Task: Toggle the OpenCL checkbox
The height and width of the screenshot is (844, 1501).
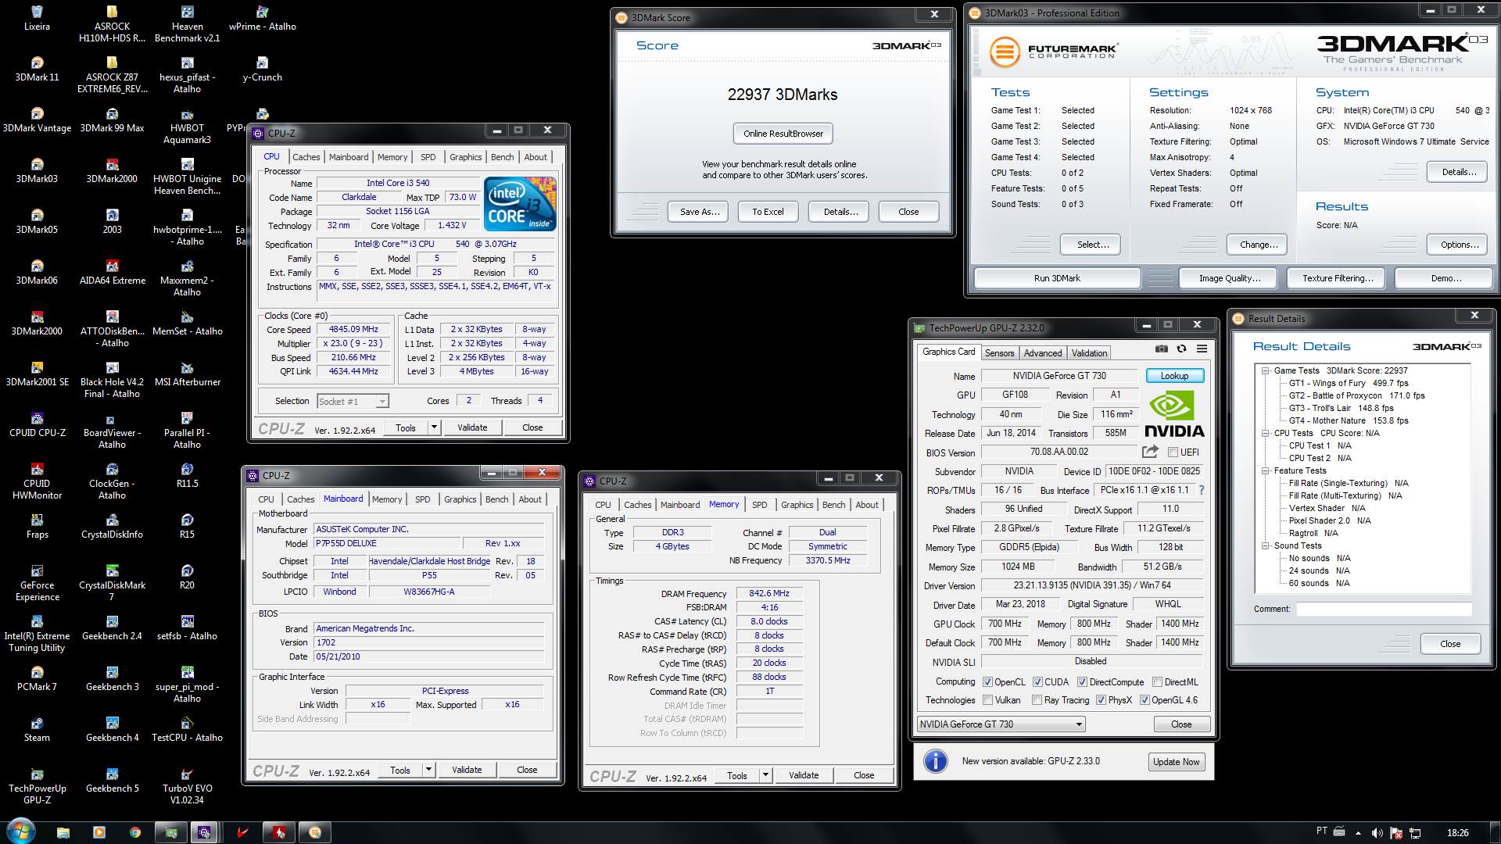Action: coord(987,682)
